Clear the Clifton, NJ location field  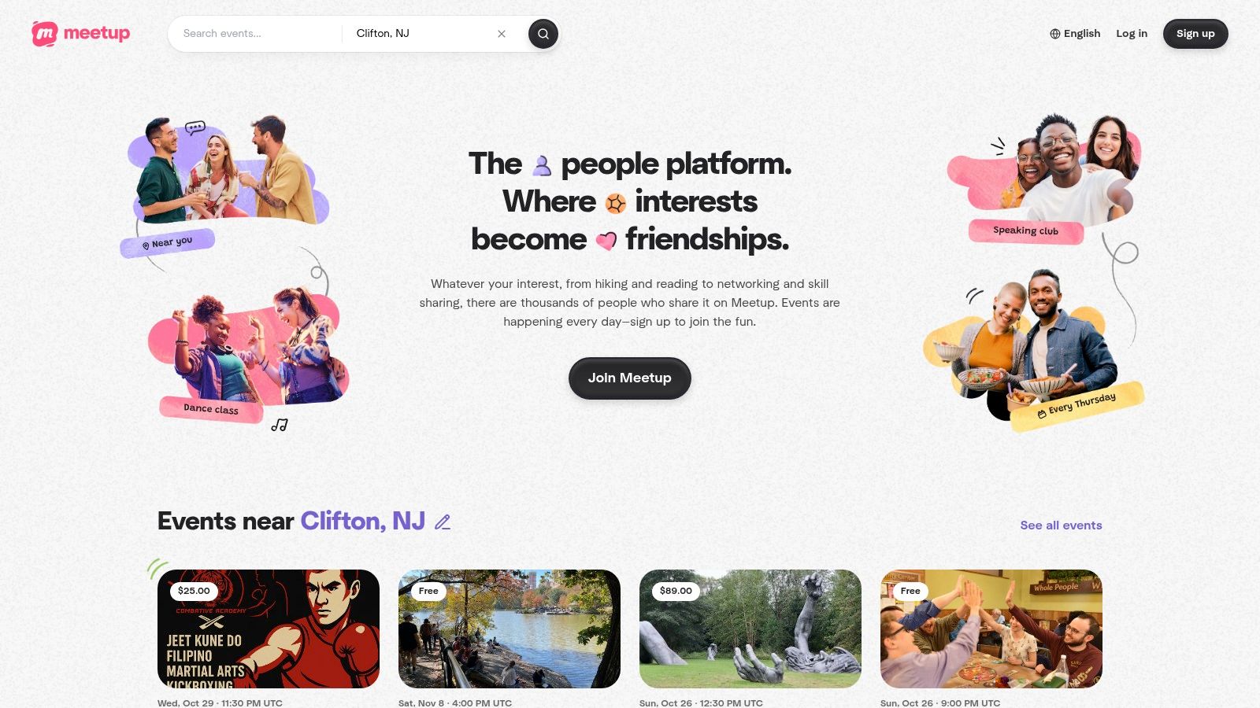click(x=502, y=34)
